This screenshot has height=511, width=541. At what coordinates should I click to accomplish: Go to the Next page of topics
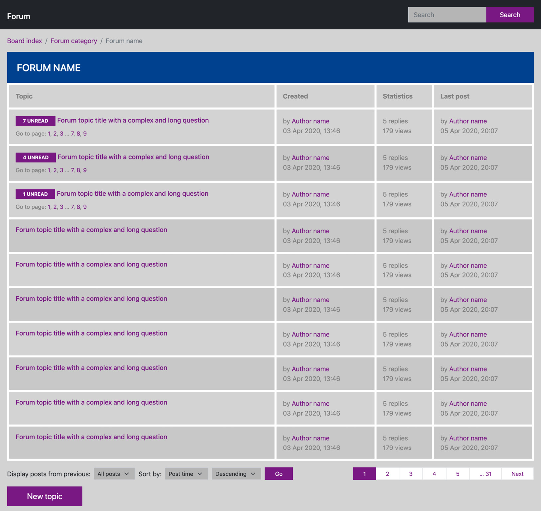point(517,474)
